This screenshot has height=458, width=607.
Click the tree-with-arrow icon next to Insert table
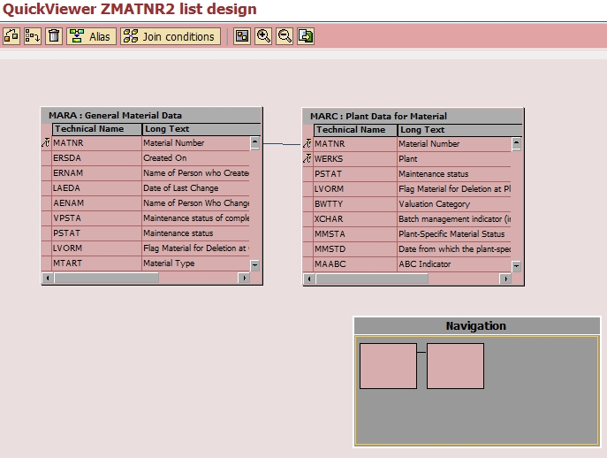(x=33, y=36)
